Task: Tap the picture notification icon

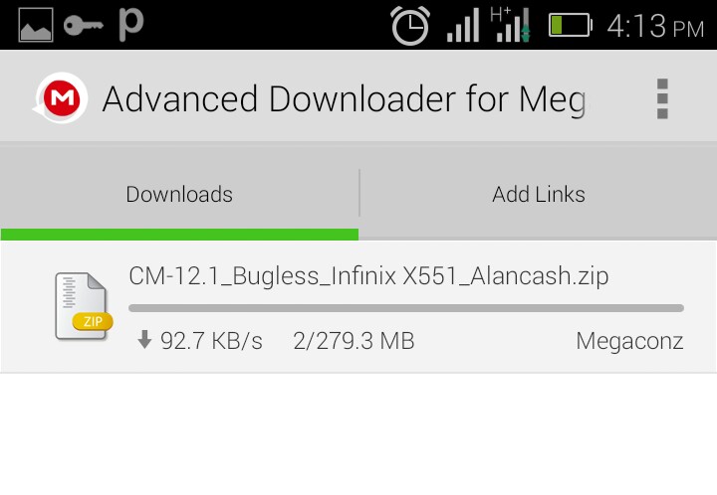Action: [36, 25]
